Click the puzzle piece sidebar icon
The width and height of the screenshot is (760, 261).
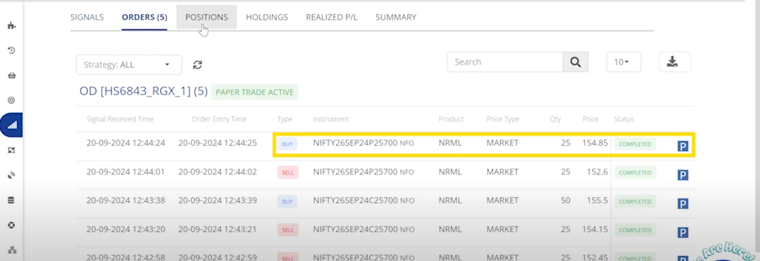click(x=11, y=26)
